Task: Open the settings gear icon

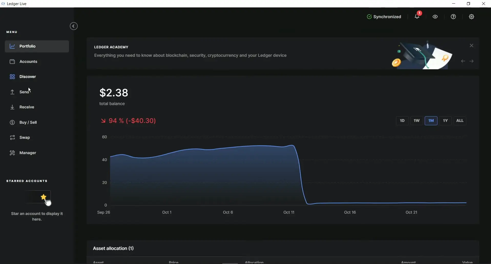Action: (x=472, y=17)
